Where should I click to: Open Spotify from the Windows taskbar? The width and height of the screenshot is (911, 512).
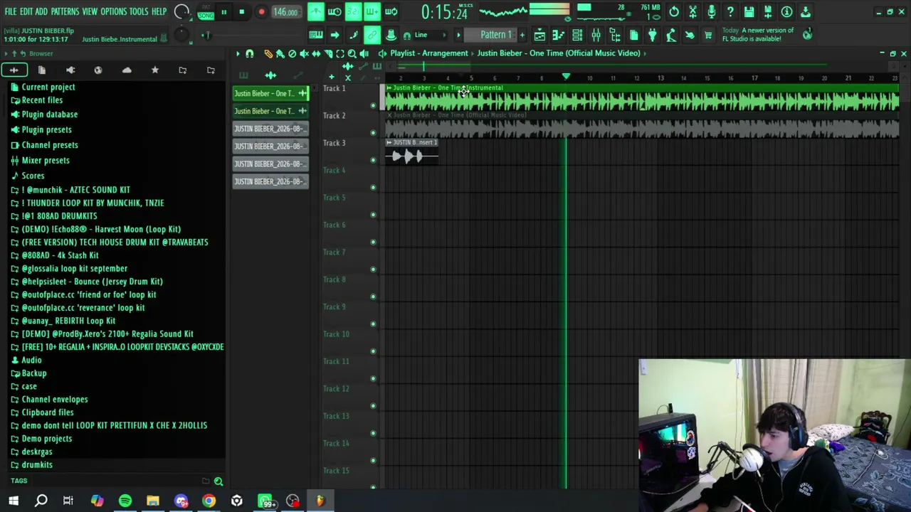(125, 501)
